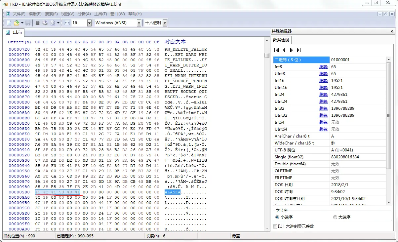Select the 大端序 byte order radio button

335,217
